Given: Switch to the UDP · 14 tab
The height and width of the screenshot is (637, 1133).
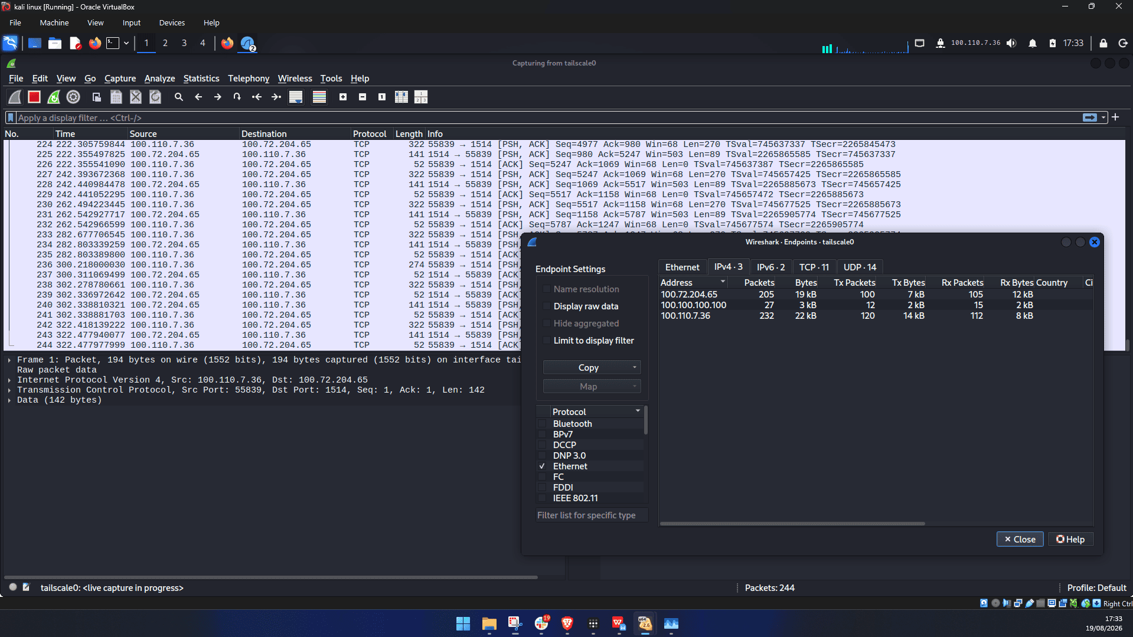Looking at the screenshot, I should tap(860, 267).
